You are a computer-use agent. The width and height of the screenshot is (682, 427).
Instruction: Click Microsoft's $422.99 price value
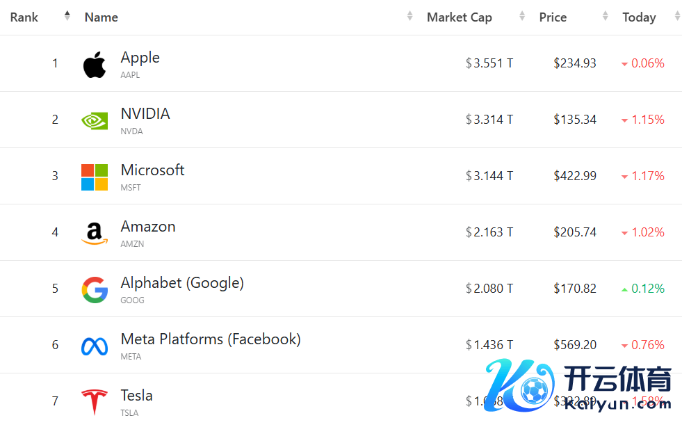click(575, 176)
